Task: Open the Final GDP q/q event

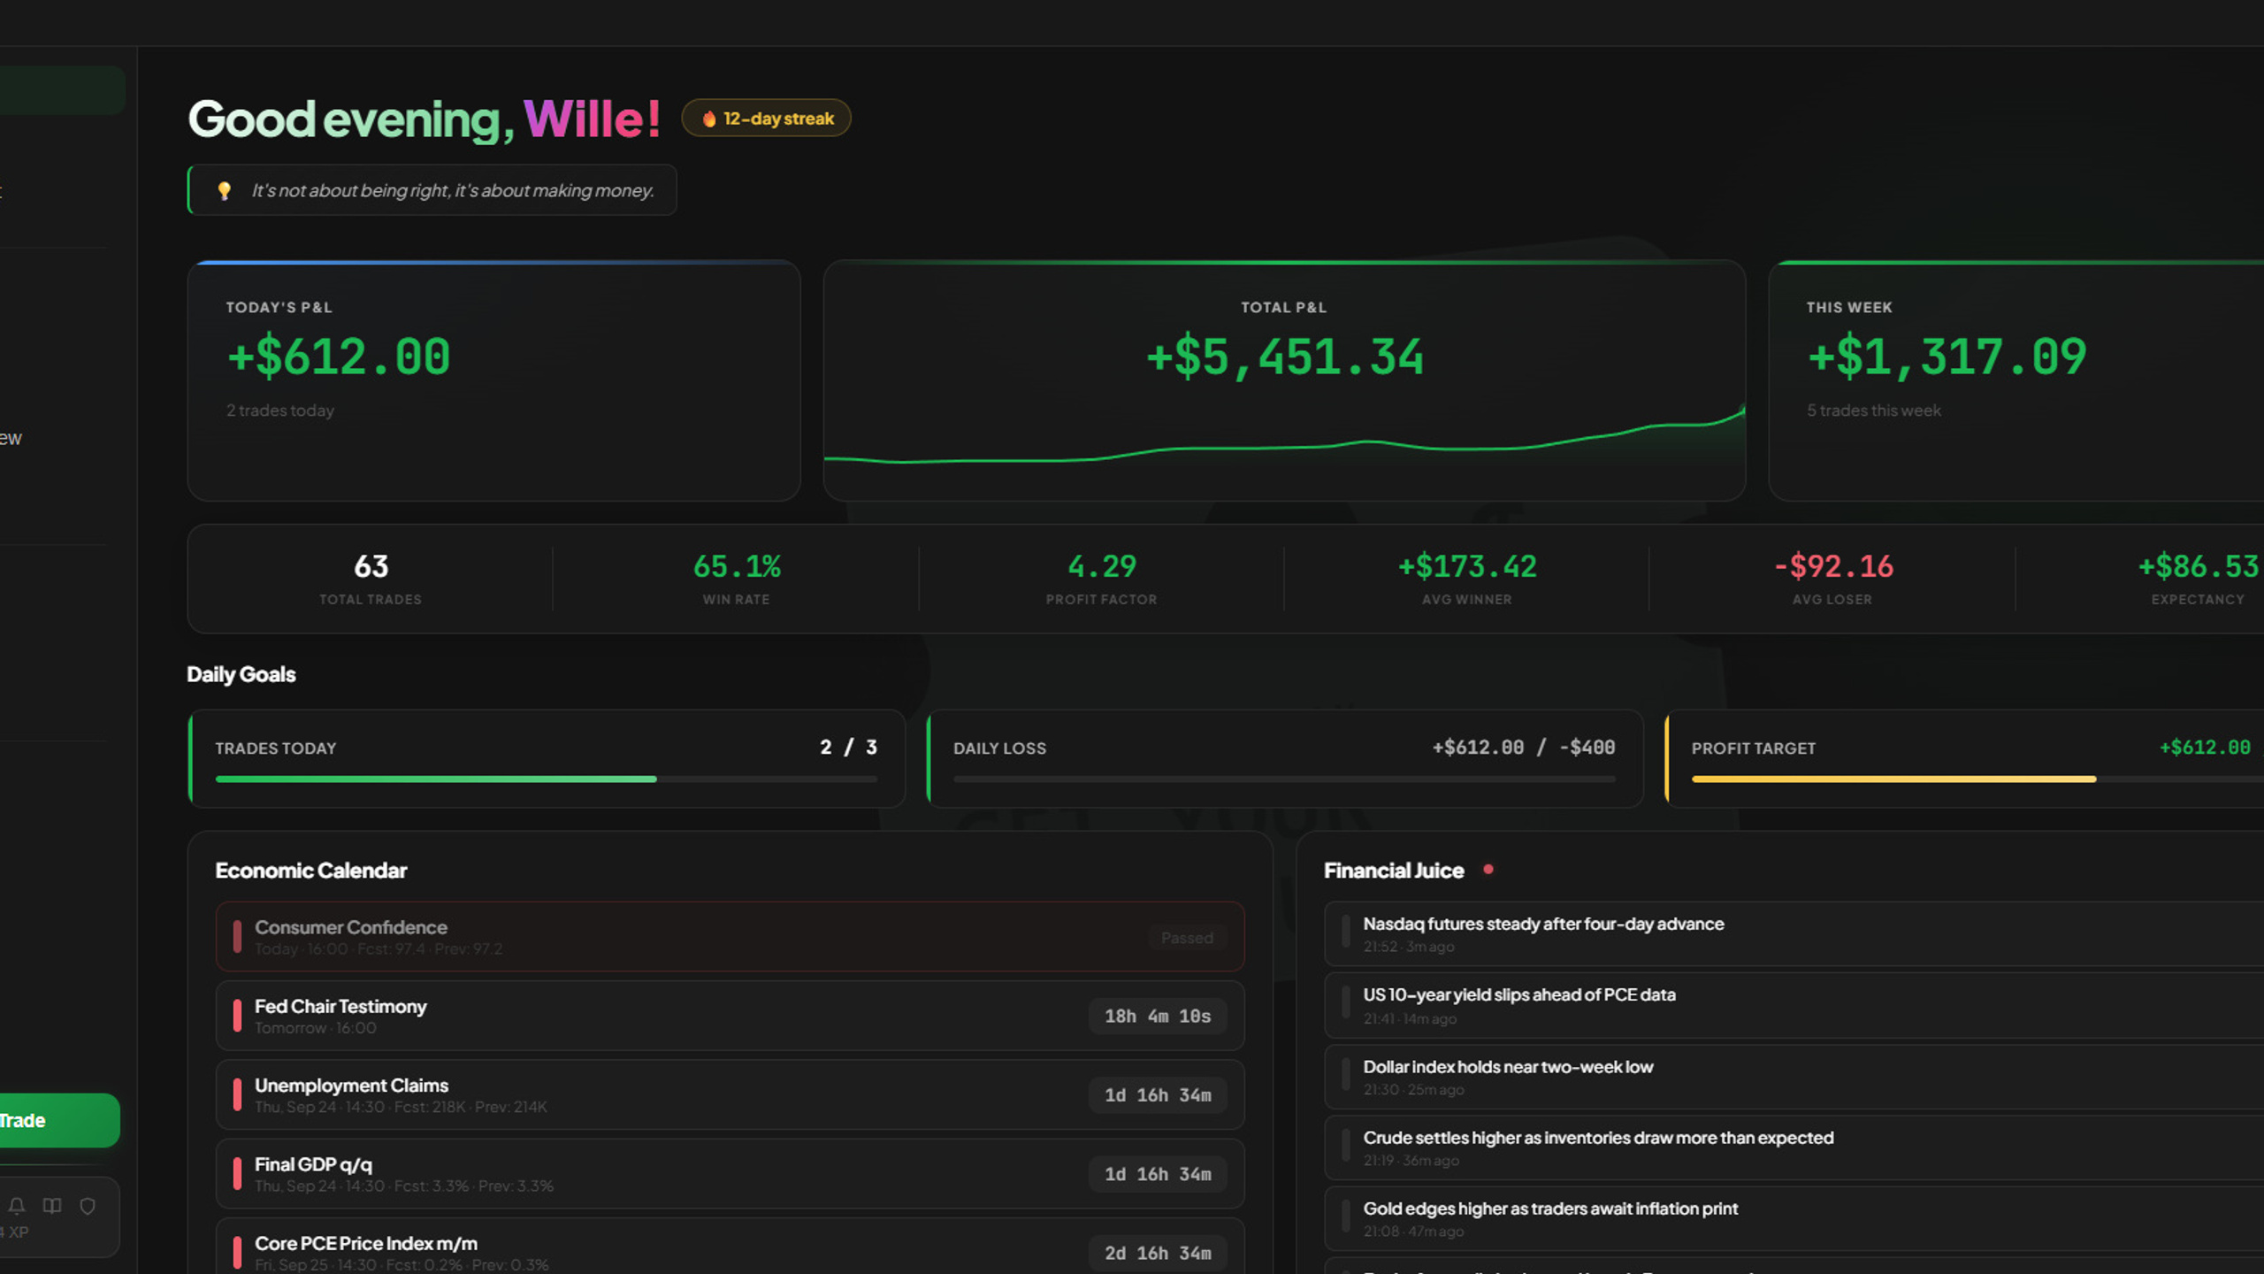Action: click(730, 1174)
